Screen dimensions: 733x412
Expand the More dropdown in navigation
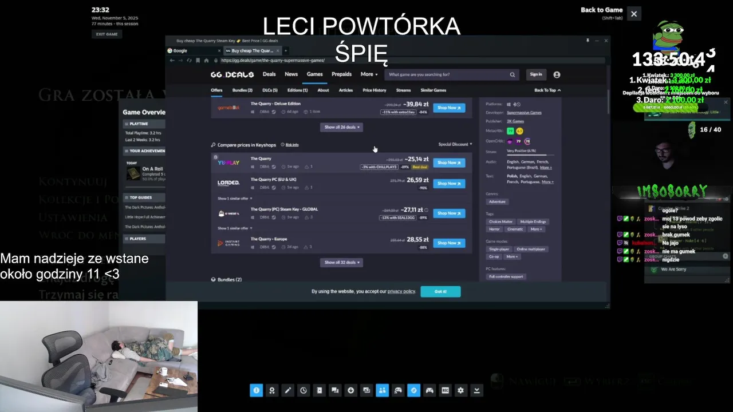tap(369, 74)
